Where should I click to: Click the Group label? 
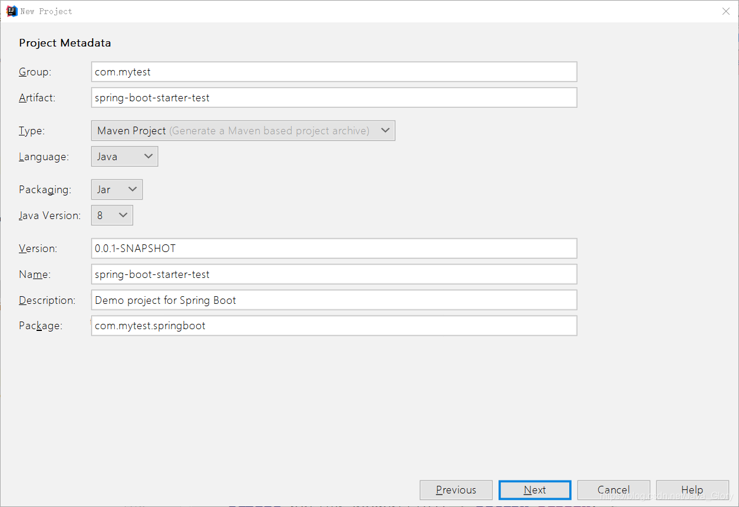35,72
